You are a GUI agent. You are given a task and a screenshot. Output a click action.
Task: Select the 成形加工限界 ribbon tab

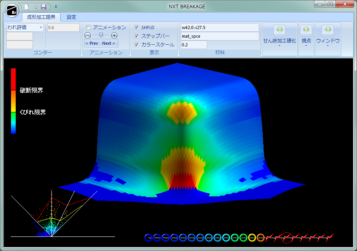(41, 17)
